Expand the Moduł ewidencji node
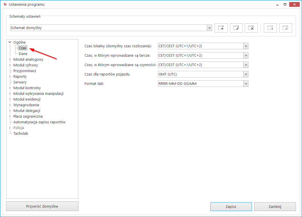 point(10,99)
